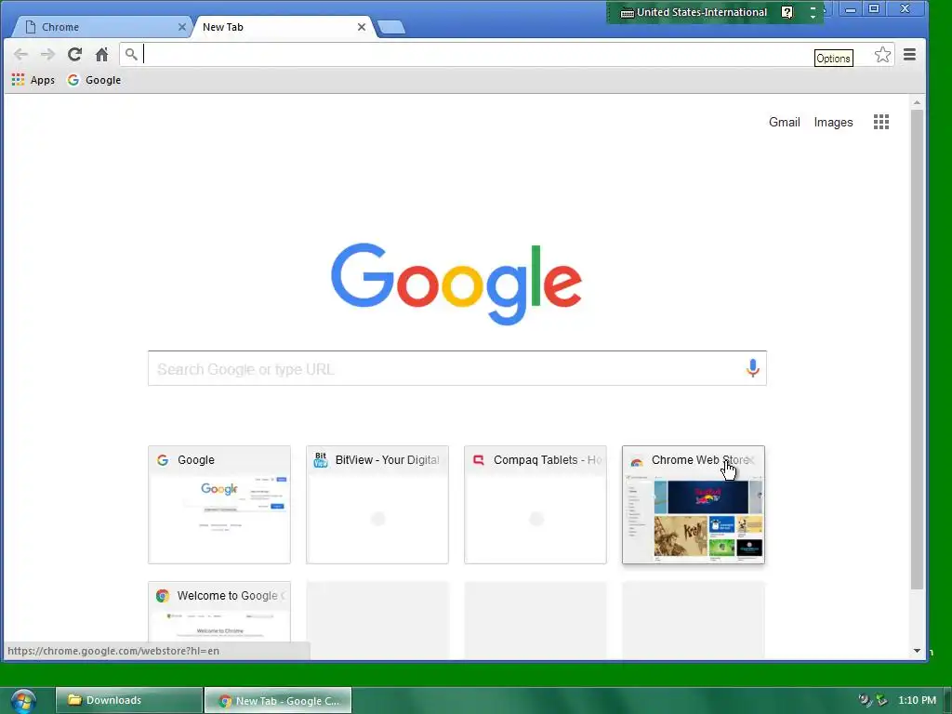The image size is (952, 714).
Task: Start voice search with the microphone icon
Action: click(752, 368)
